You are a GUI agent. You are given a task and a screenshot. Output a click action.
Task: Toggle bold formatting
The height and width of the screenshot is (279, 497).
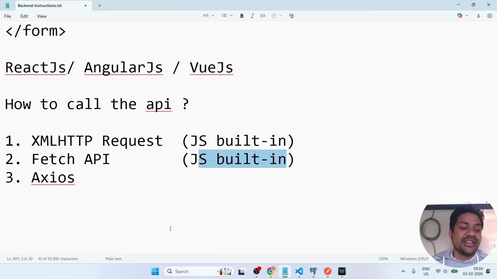pyautogui.click(x=242, y=16)
